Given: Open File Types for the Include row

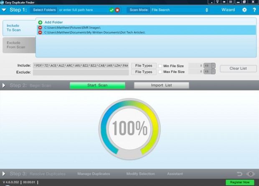Looking at the screenshot, I should point(144,65).
